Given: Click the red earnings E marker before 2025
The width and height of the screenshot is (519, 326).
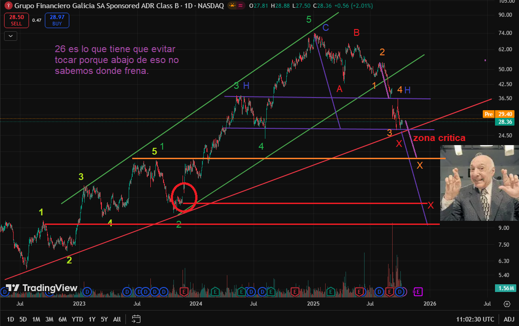Looking at the screenshot, I should pos(294,292).
